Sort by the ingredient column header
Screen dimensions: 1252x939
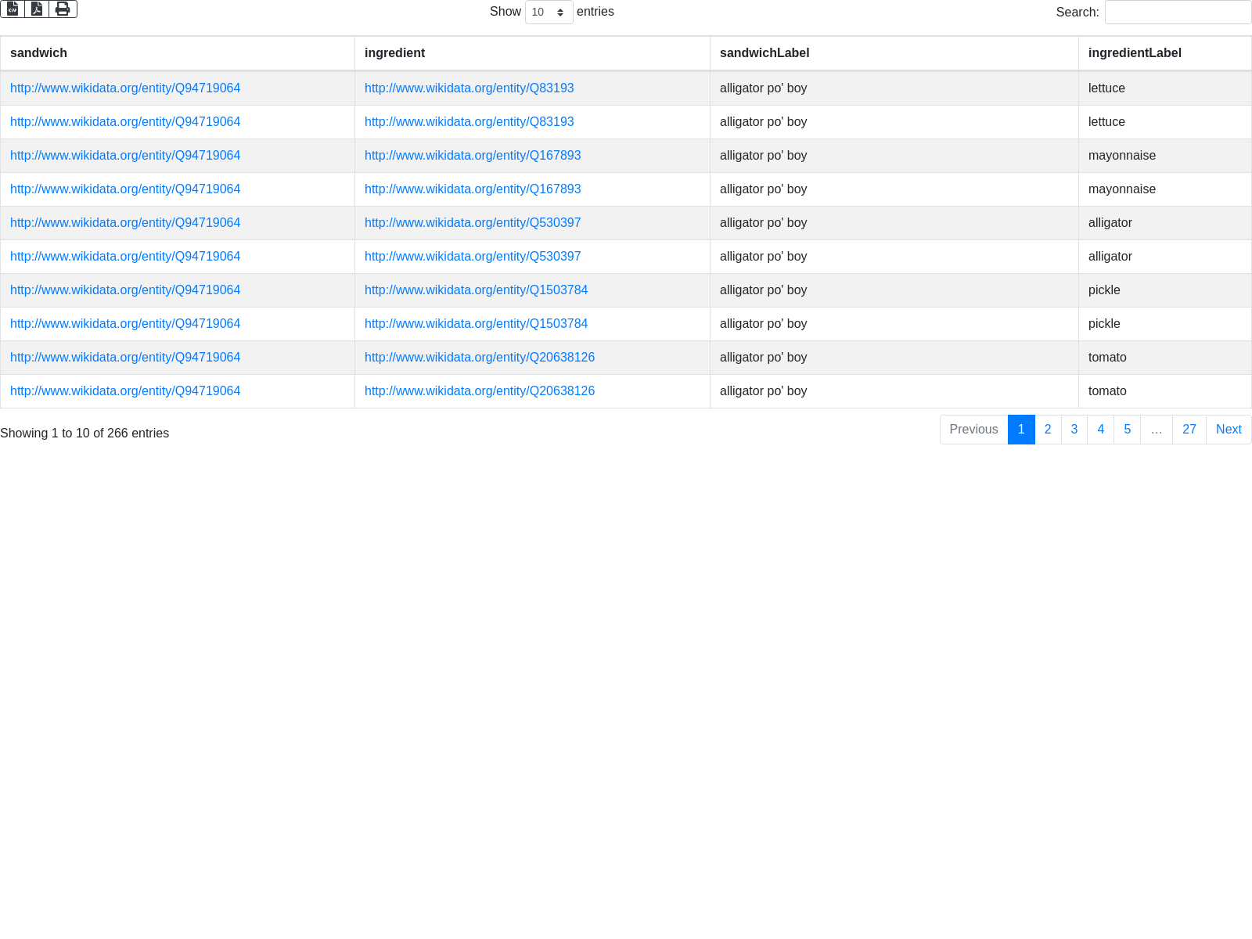(394, 53)
